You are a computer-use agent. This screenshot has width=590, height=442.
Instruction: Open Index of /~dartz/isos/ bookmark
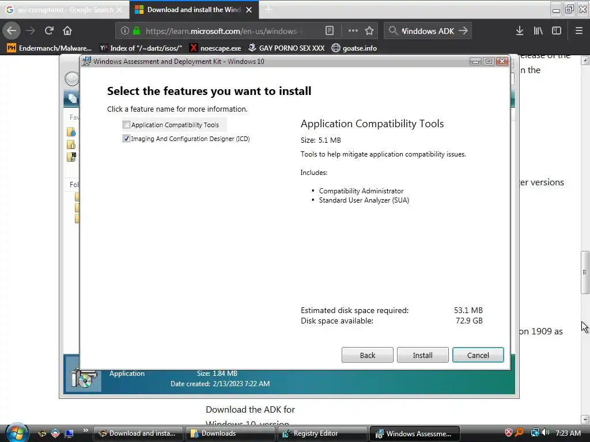pos(141,48)
